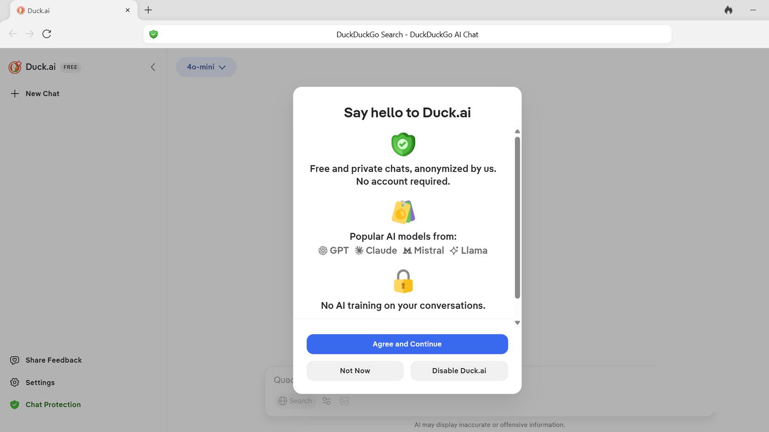The width and height of the screenshot is (769, 432).
Task: Open the 4o-mini model dropdown
Action: pos(206,67)
